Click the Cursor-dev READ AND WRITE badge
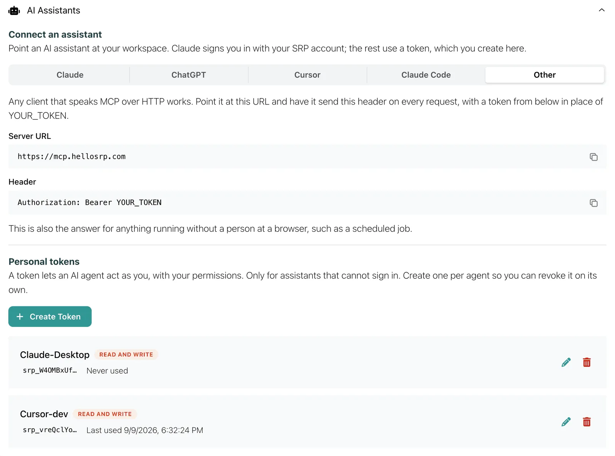This screenshot has height=456, width=615. [x=105, y=414]
